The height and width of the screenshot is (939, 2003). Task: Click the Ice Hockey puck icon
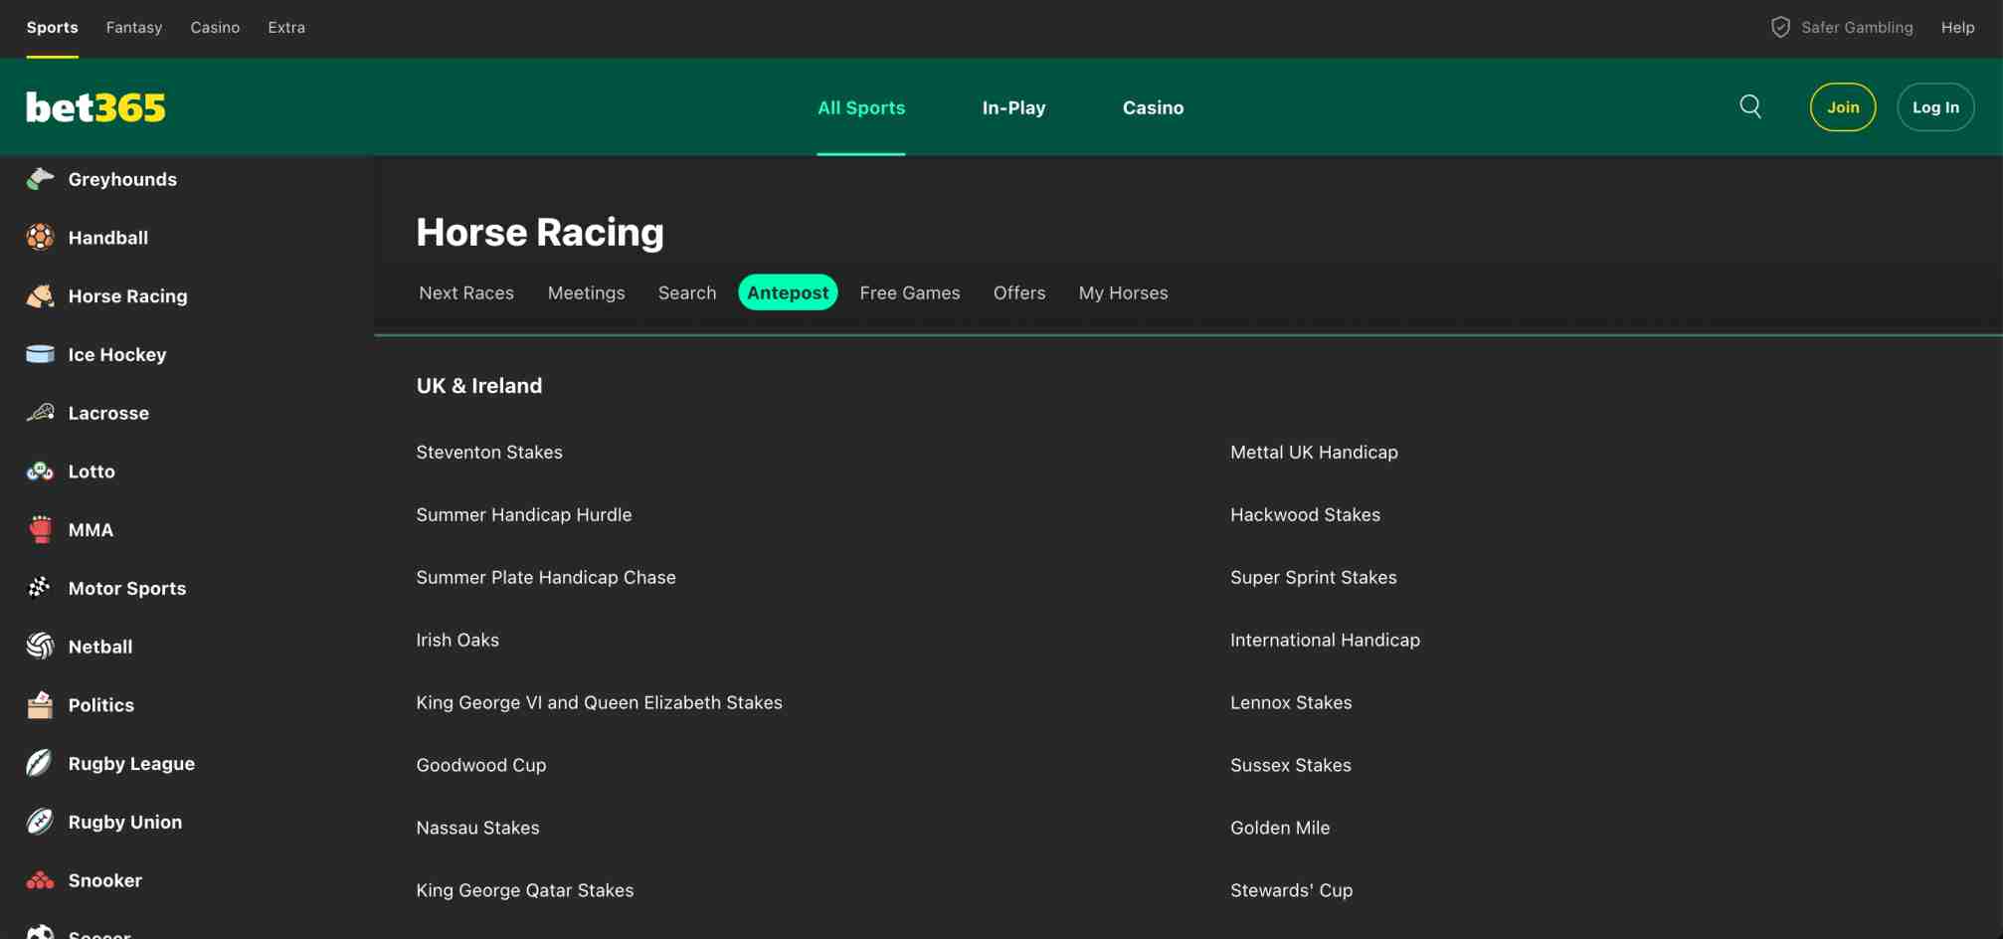40,354
